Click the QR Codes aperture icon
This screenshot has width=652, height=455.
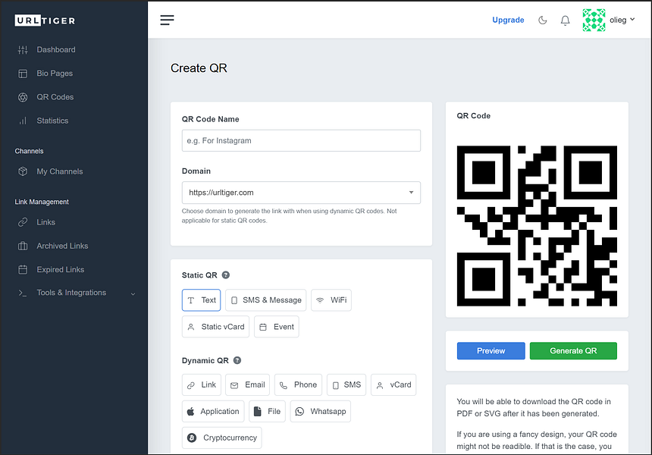tap(23, 97)
